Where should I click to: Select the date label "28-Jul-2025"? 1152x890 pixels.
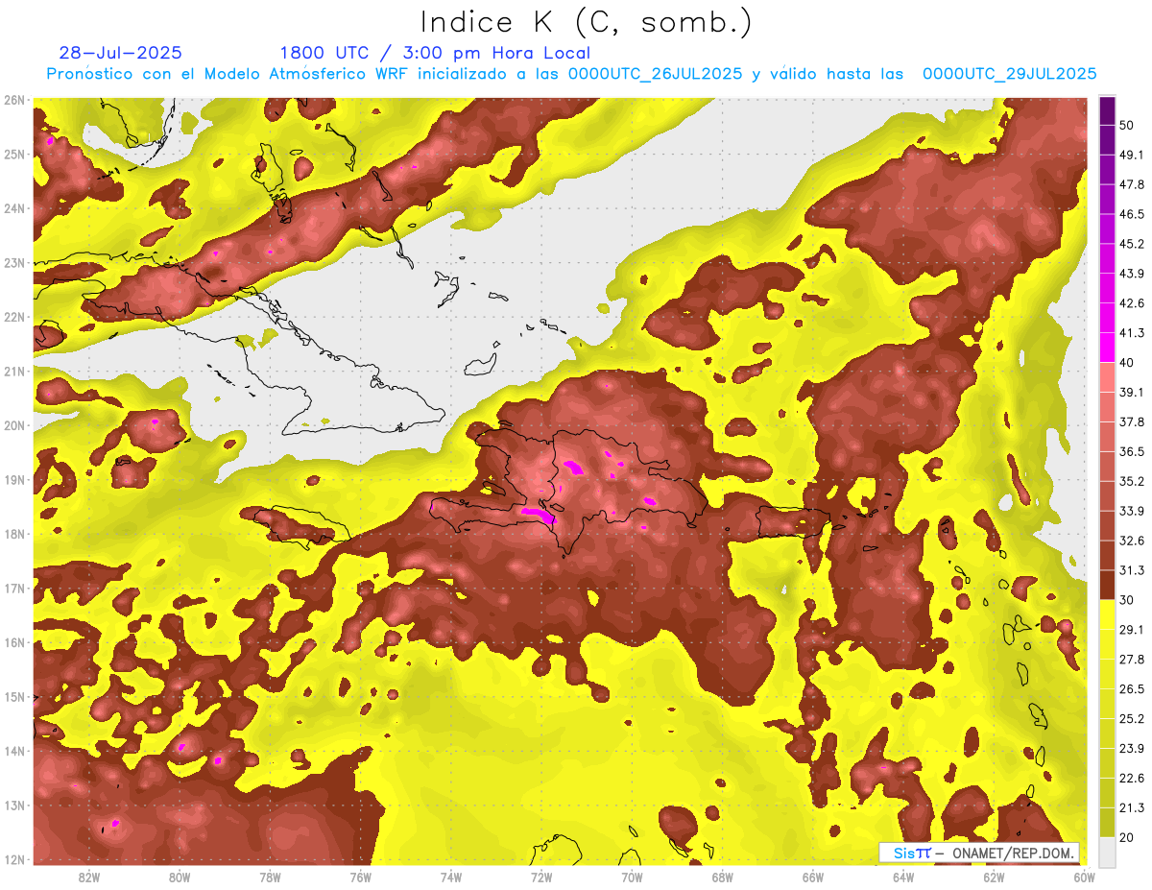[x=121, y=53]
